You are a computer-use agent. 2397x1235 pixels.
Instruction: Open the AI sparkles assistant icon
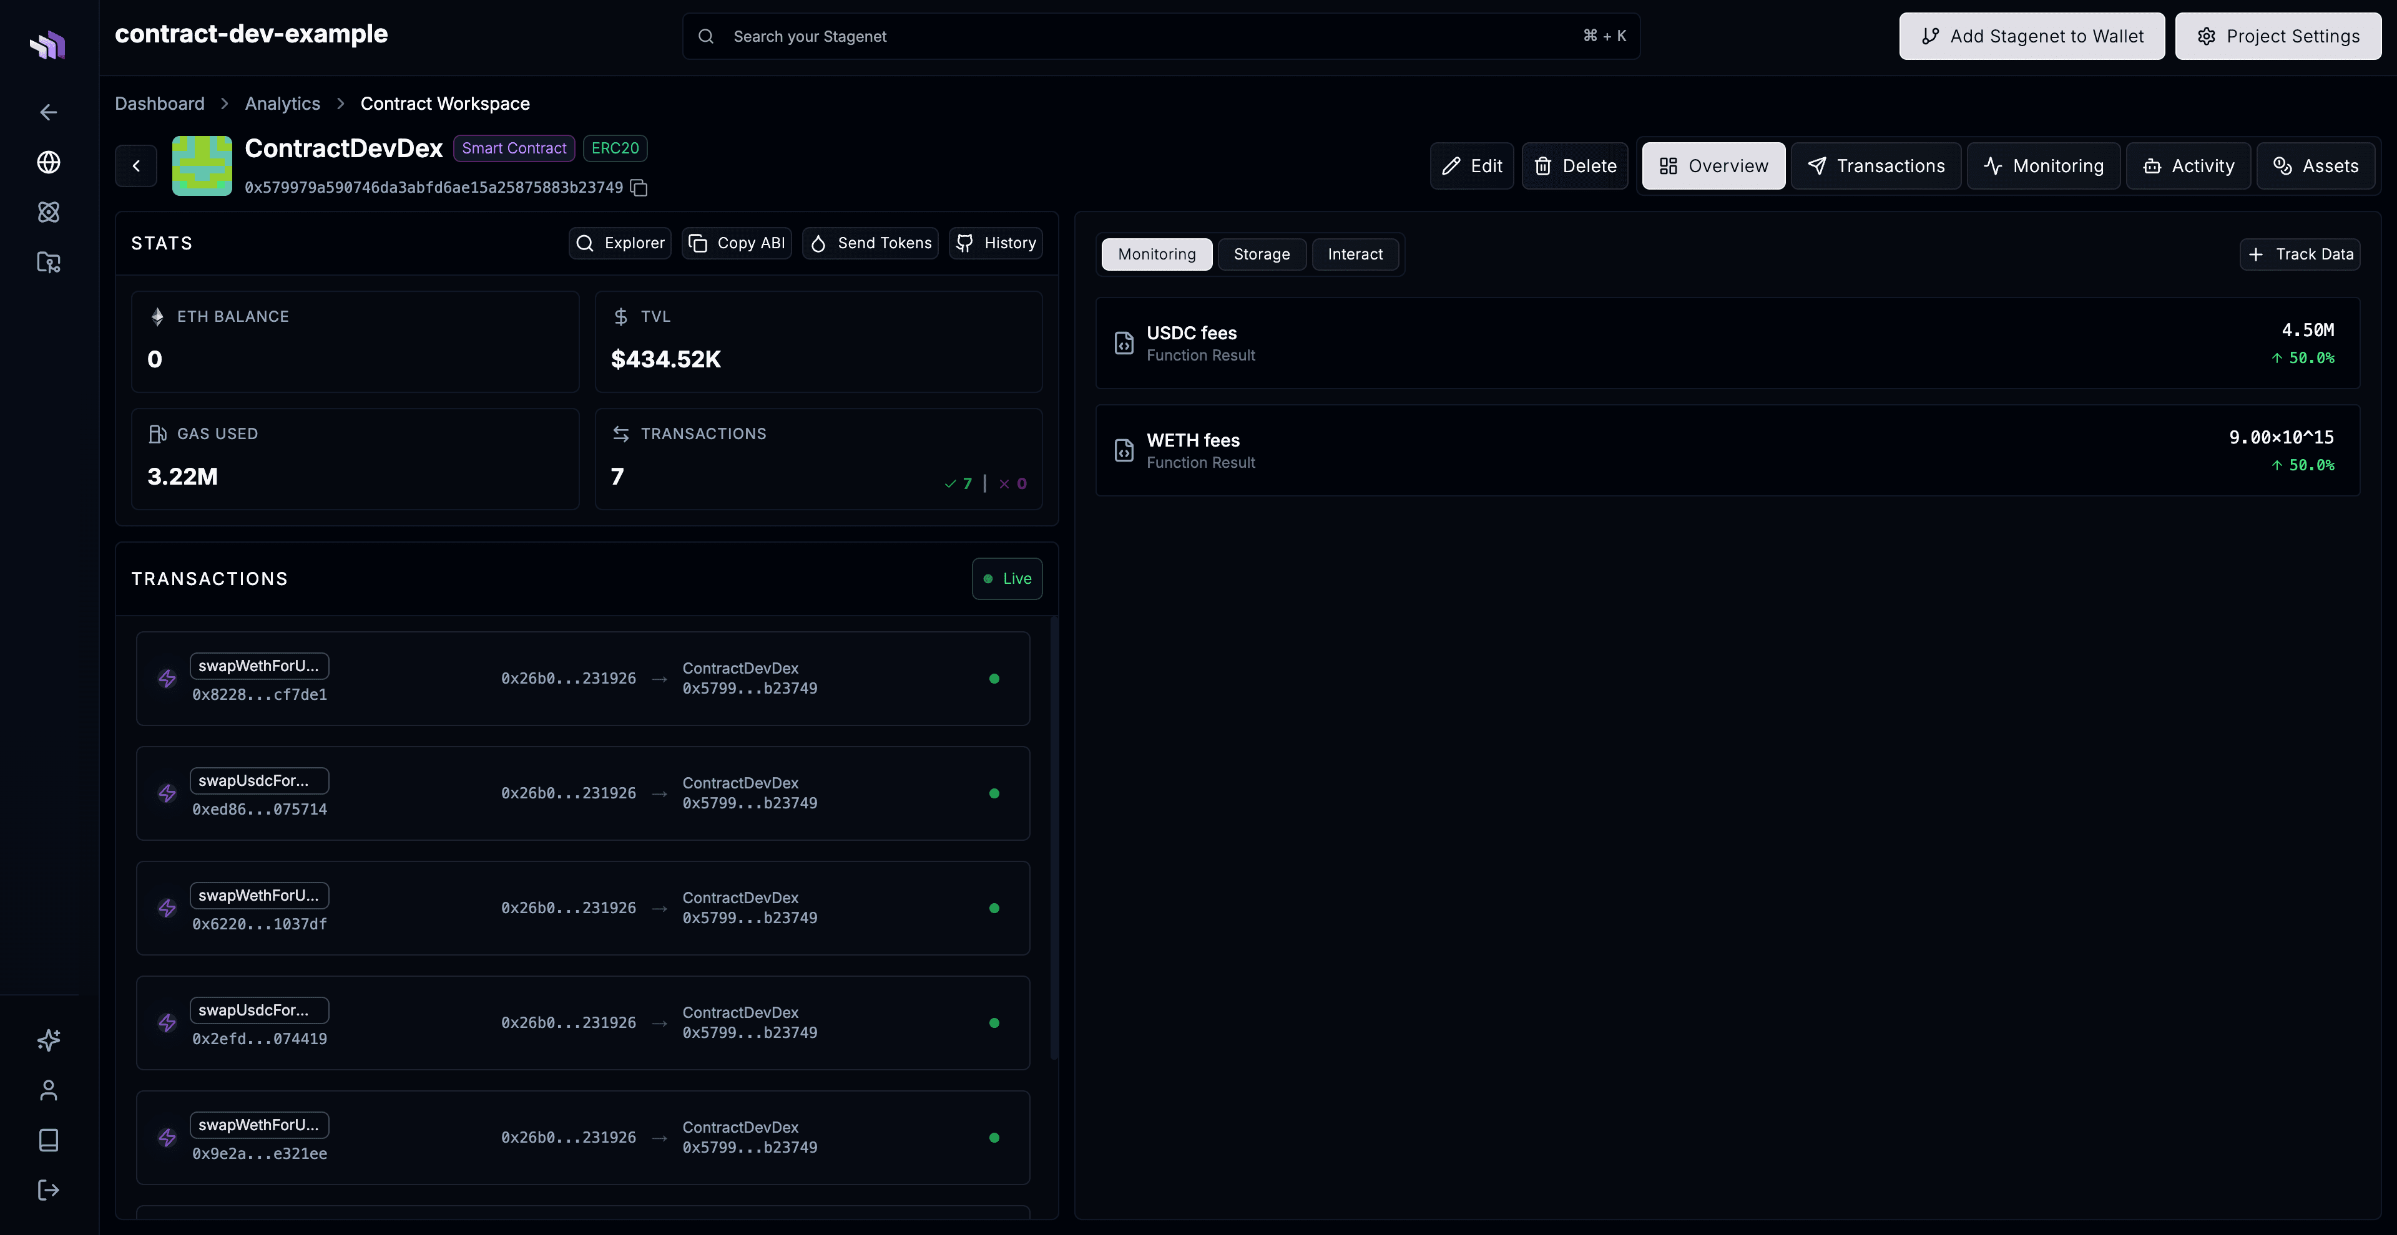tap(47, 1040)
